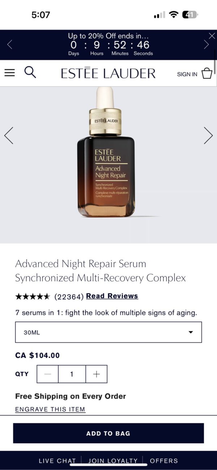View next product image arrow
Viewport: 217px width, 470px height.
[208, 136]
